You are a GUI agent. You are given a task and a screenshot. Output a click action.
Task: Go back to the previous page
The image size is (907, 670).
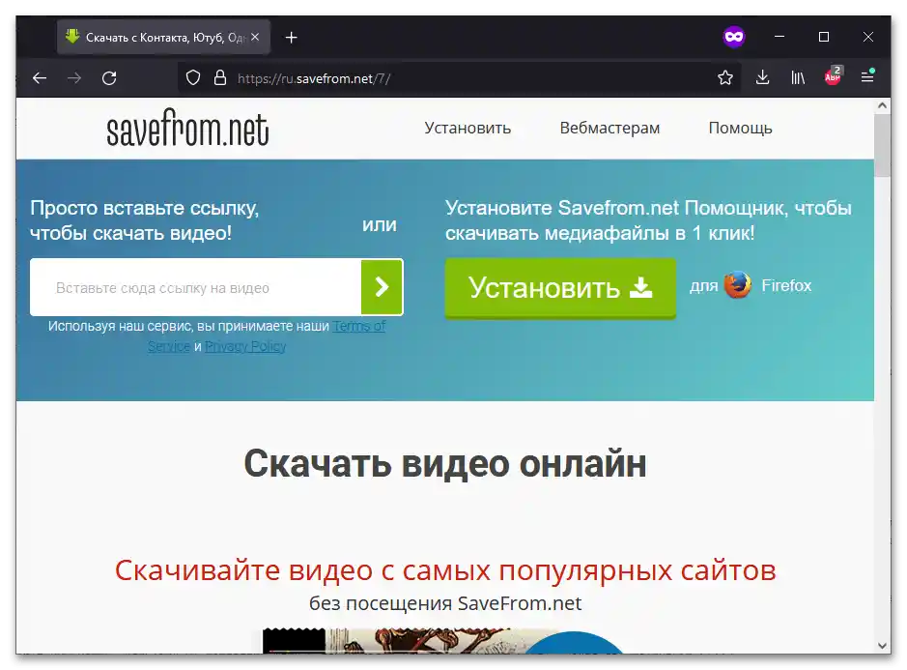[40, 78]
